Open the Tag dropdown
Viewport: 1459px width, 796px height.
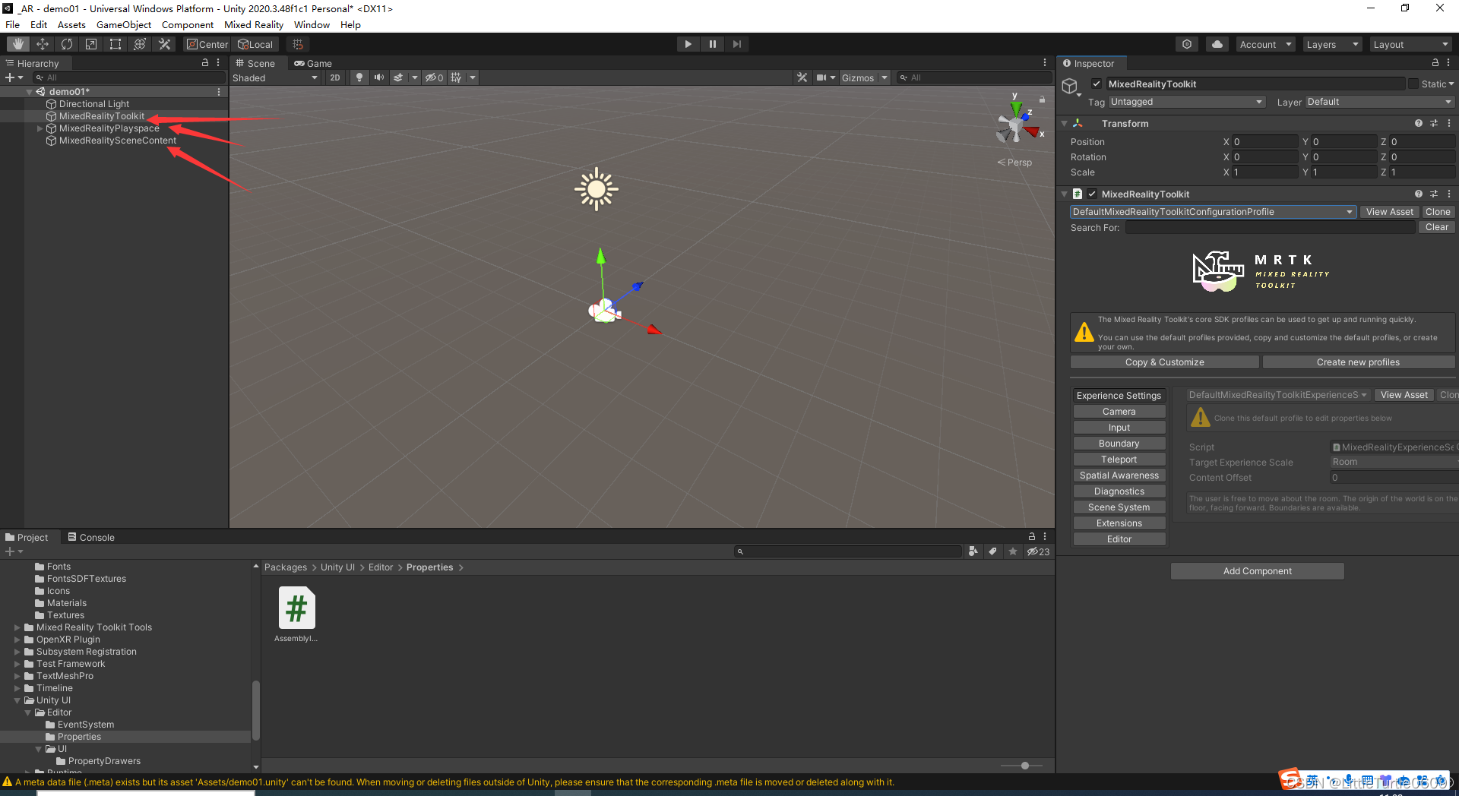click(x=1187, y=102)
